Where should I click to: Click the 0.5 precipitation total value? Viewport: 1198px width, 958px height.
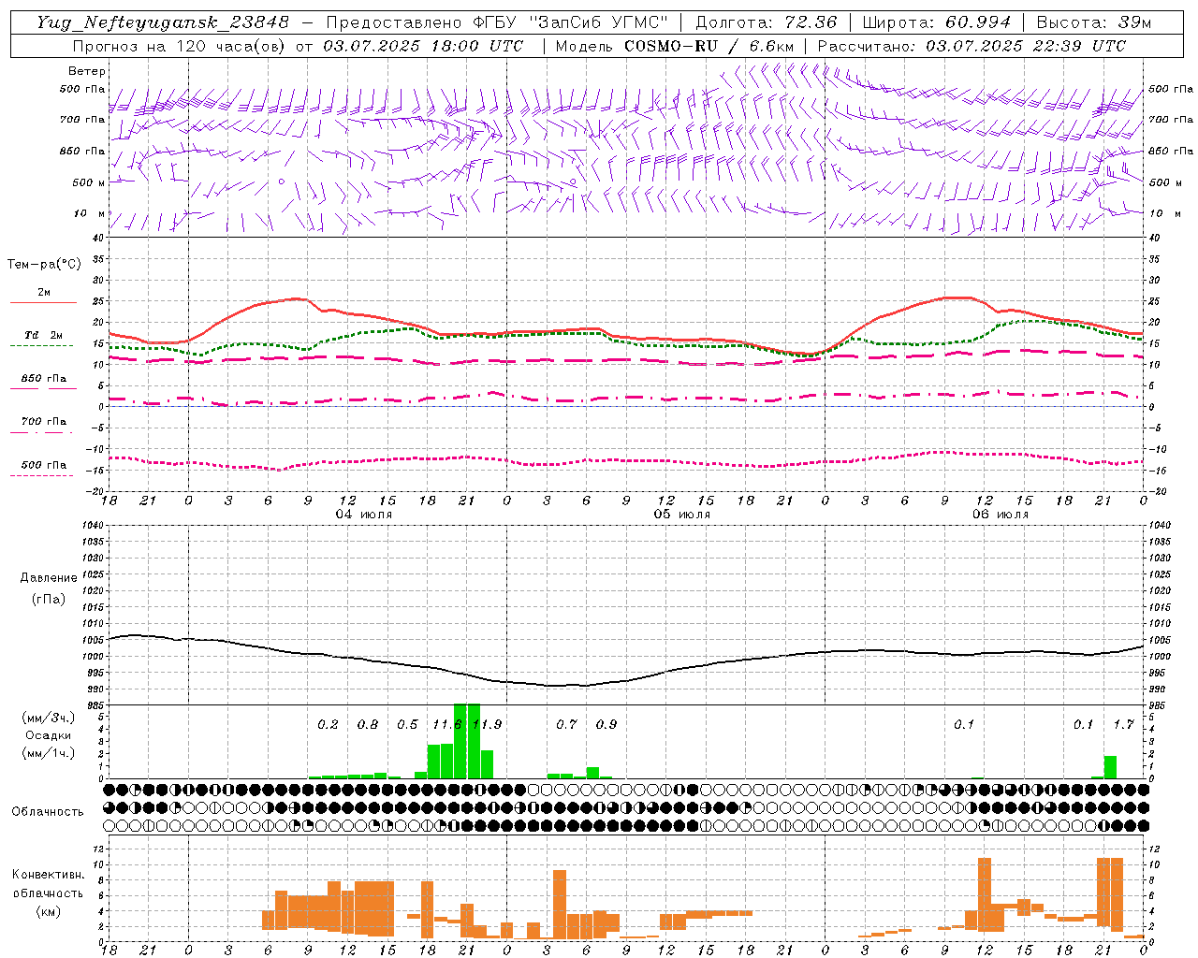pyautogui.click(x=407, y=724)
